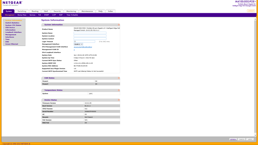Open the Maintenance tab

click(x=87, y=11)
